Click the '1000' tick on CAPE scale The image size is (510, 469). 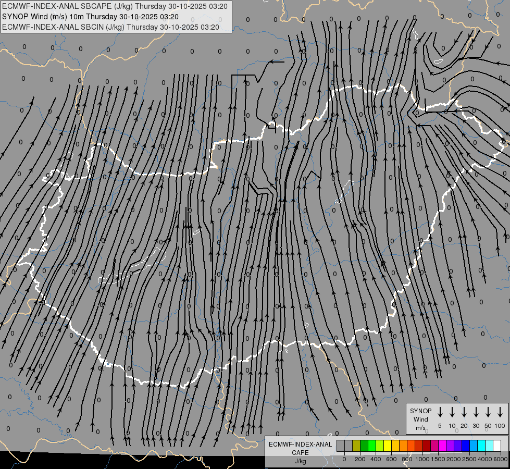pos(422,459)
